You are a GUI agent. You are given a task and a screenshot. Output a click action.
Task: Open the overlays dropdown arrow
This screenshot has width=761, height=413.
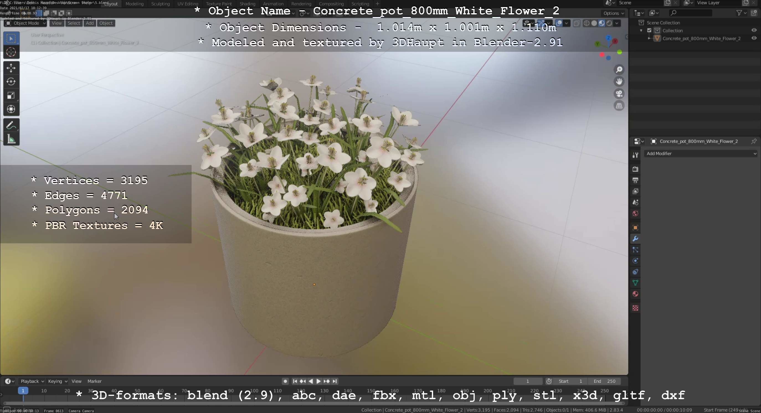click(566, 23)
